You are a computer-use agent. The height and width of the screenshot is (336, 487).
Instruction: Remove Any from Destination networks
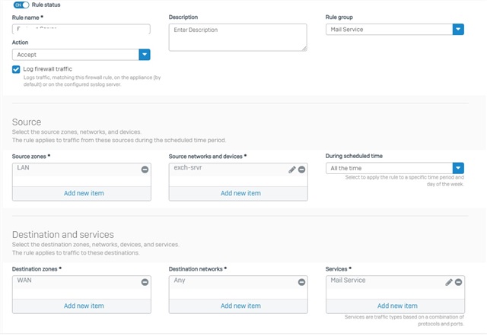click(301, 282)
